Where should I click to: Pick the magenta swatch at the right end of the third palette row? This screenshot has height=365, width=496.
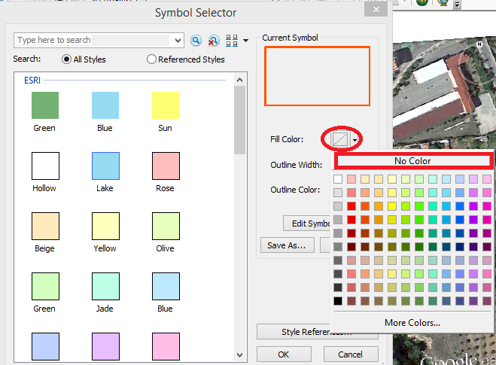coord(487,206)
